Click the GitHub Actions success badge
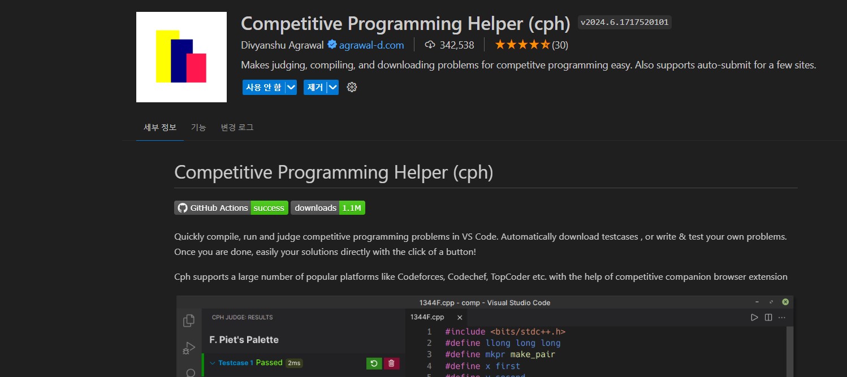The image size is (847, 377). 231,208
